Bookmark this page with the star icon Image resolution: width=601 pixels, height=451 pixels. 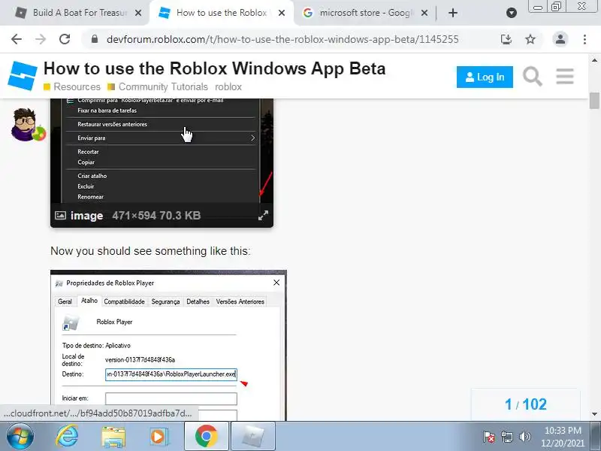coord(530,39)
